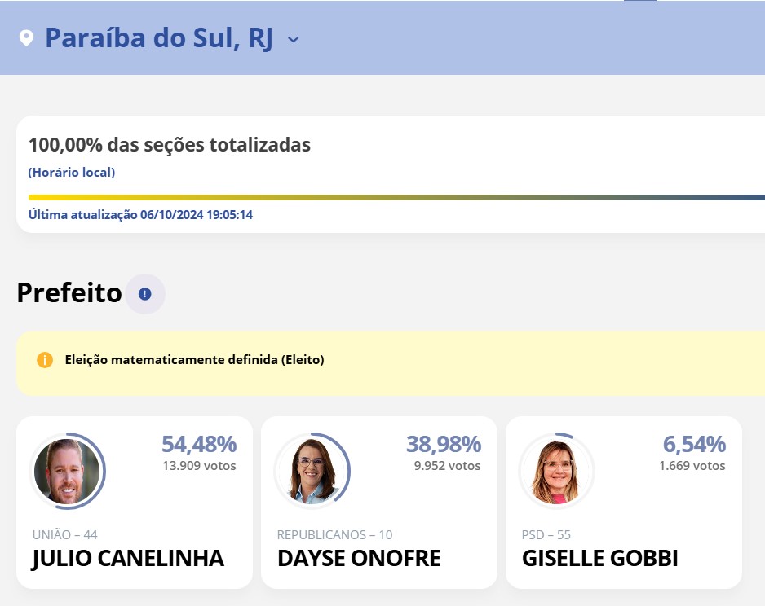Click the name GISELLE GOBBI

point(600,559)
